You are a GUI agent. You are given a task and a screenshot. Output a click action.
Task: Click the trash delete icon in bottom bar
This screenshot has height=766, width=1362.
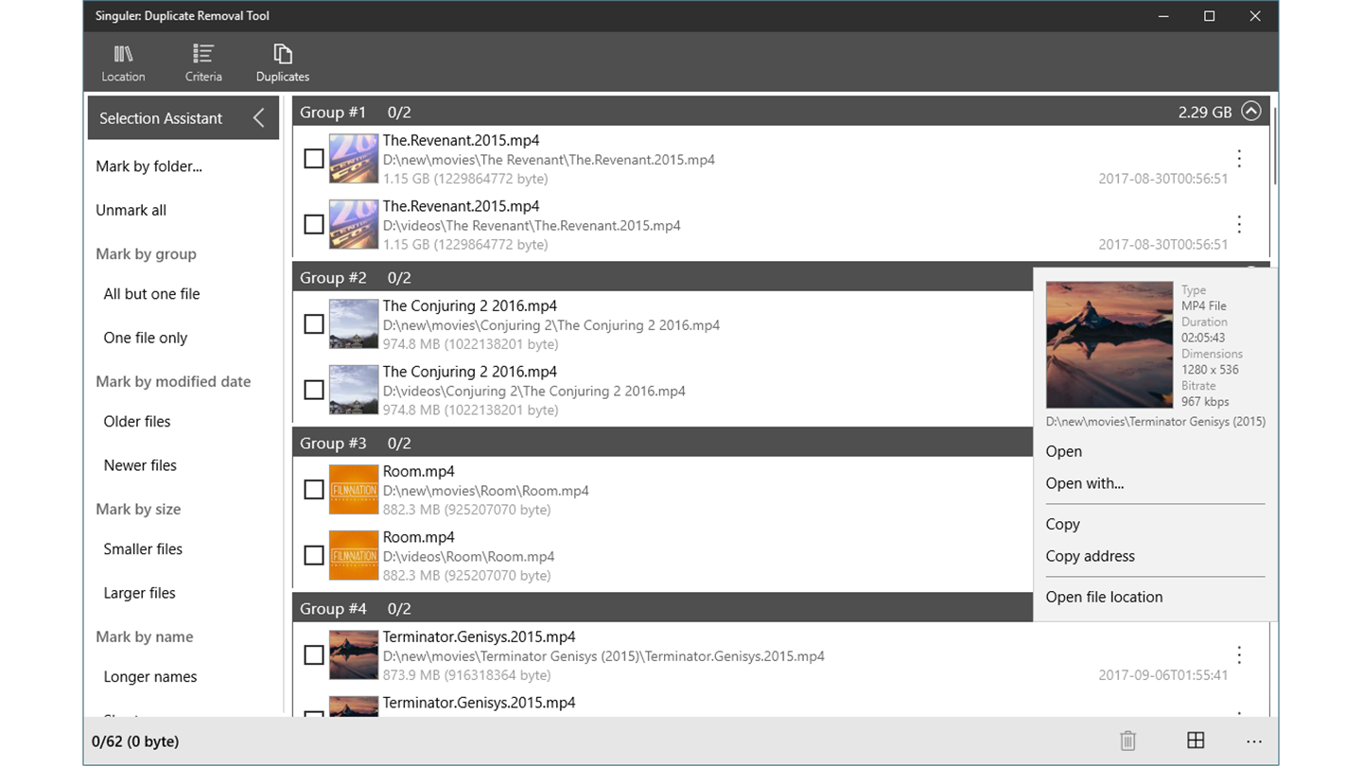[x=1127, y=740]
